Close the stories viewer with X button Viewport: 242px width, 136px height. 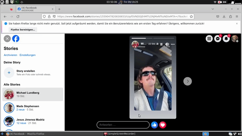pyautogui.click(x=7, y=39)
